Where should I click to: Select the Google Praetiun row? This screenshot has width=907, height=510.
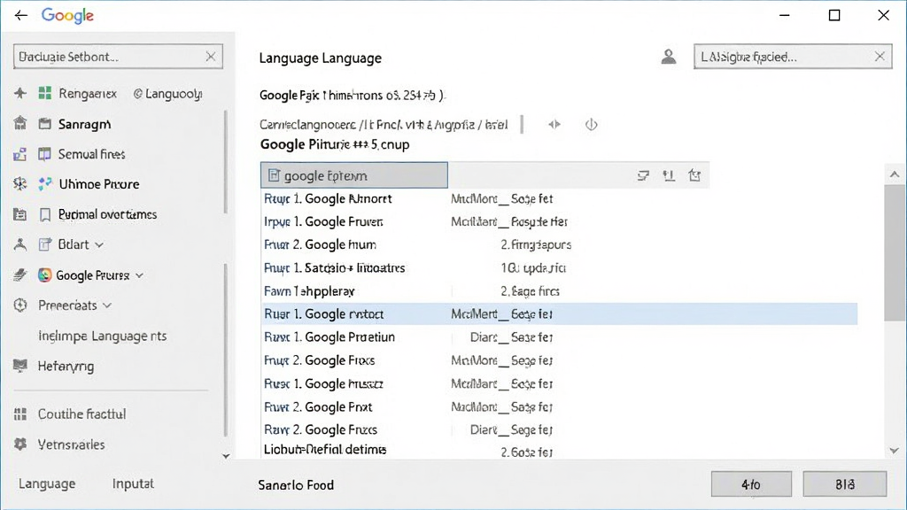[x=560, y=337]
